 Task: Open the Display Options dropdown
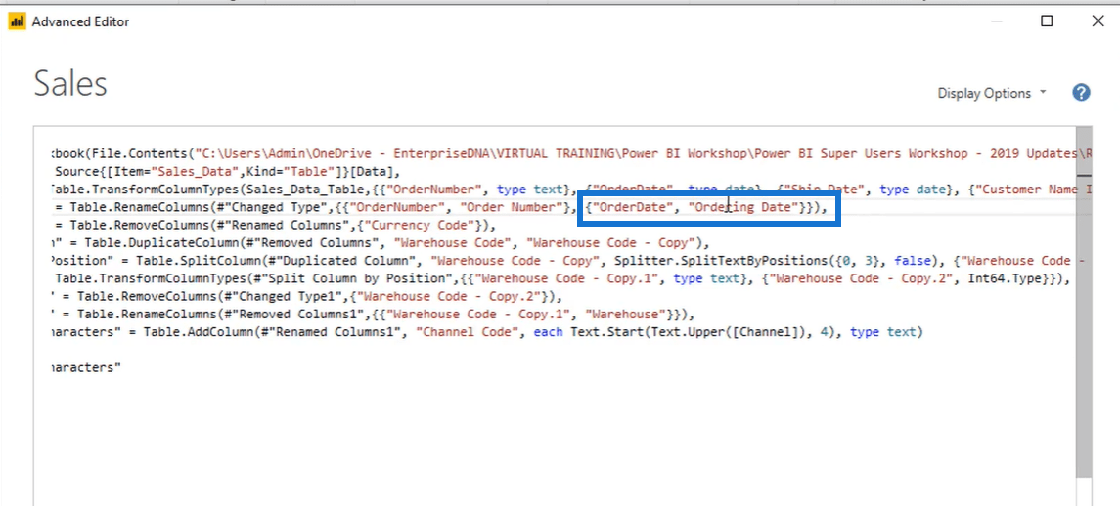(992, 93)
